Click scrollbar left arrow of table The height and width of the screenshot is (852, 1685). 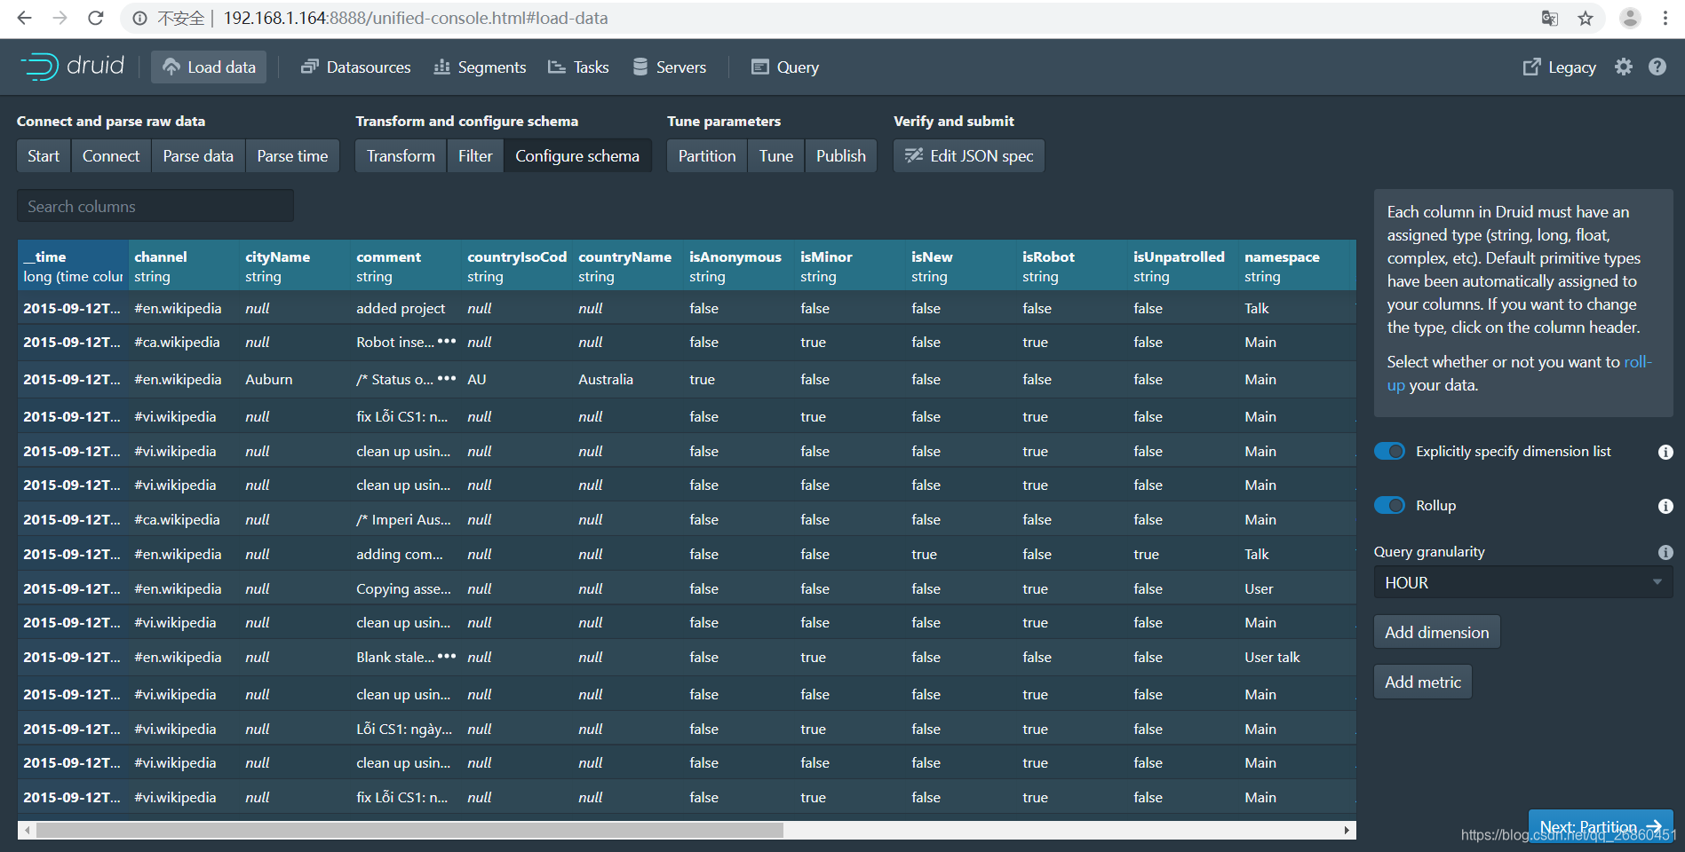28,830
